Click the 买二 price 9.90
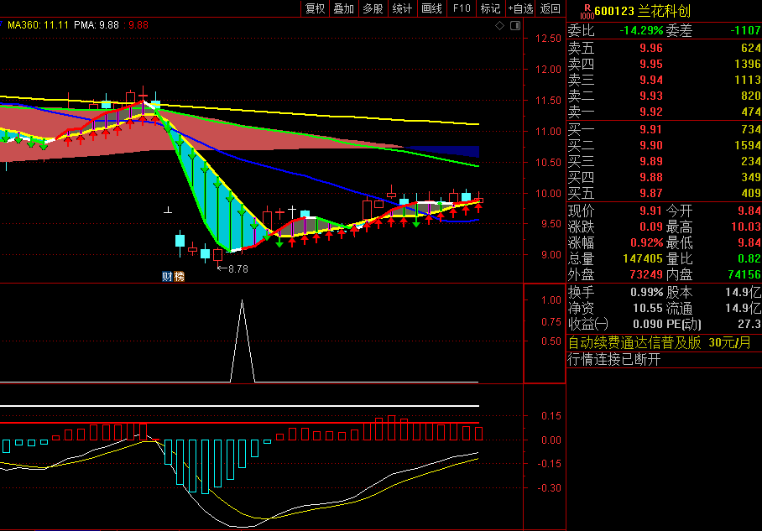The width and height of the screenshot is (762, 531). tap(650, 146)
